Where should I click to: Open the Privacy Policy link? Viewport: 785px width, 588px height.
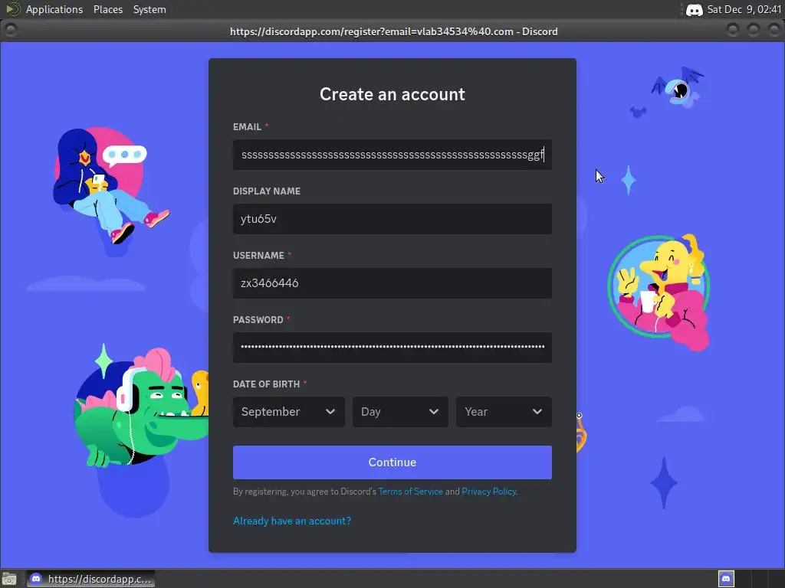click(488, 492)
